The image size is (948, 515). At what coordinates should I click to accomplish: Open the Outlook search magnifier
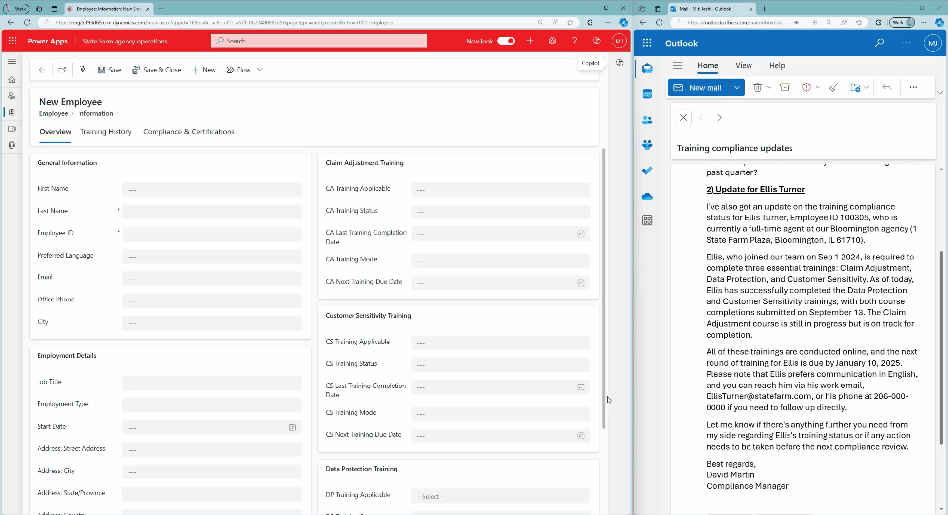[879, 43]
